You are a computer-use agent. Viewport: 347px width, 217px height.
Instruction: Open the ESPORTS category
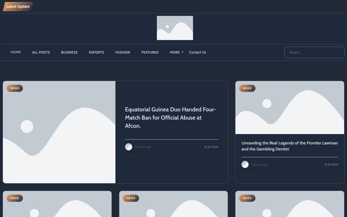pyautogui.click(x=96, y=52)
